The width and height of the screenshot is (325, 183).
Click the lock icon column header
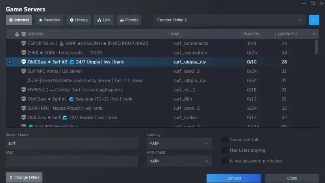[17, 34]
